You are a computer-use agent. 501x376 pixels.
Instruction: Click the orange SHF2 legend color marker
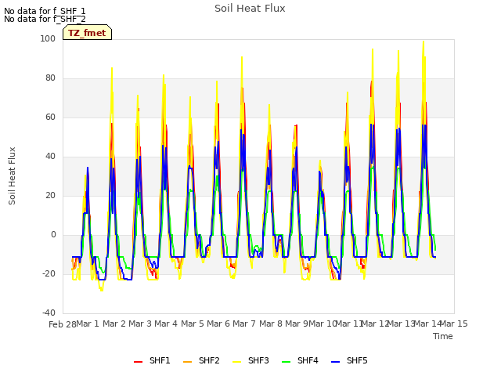188,362
